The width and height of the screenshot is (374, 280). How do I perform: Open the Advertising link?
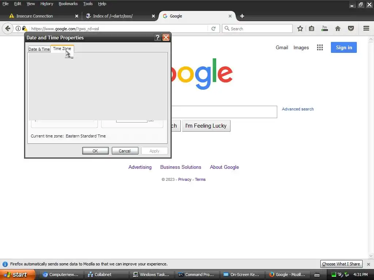pos(140,167)
